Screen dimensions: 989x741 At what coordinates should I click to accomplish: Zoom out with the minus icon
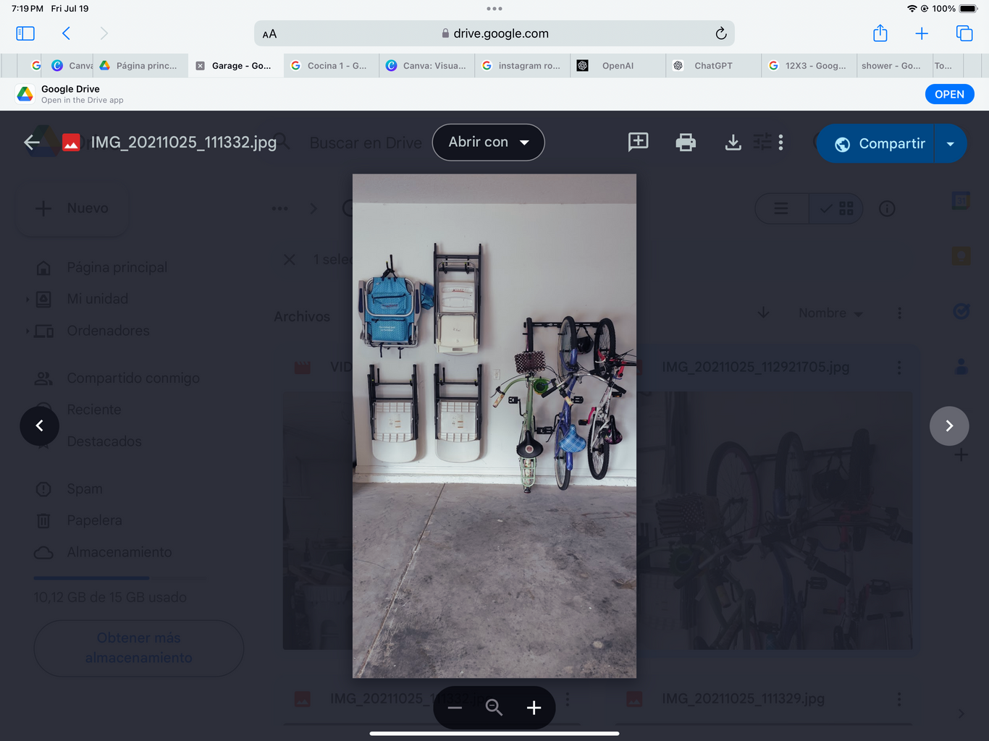click(x=455, y=708)
